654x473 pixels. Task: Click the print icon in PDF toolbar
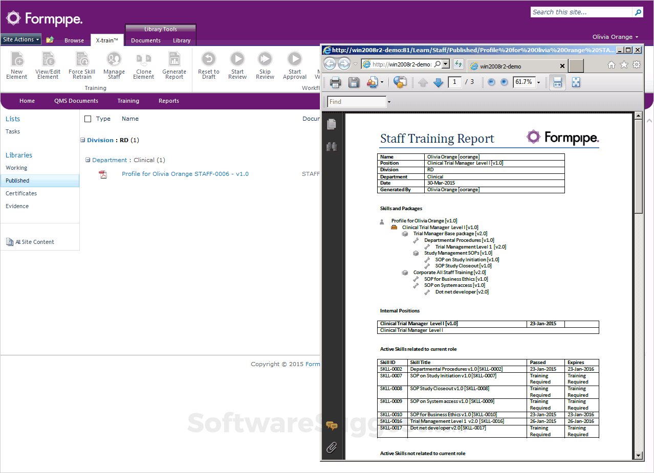335,82
